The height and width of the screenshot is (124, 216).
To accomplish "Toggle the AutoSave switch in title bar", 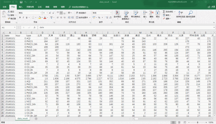I will 15,2.
